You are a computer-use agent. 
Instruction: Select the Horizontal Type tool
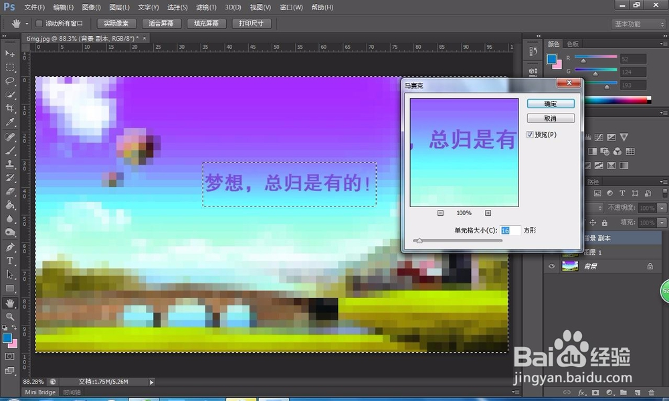point(9,261)
